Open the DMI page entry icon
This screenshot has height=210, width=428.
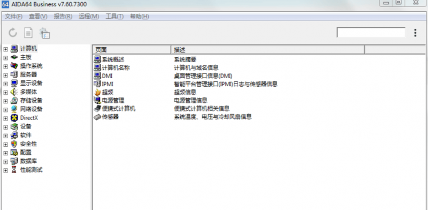(x=97, y=76)
